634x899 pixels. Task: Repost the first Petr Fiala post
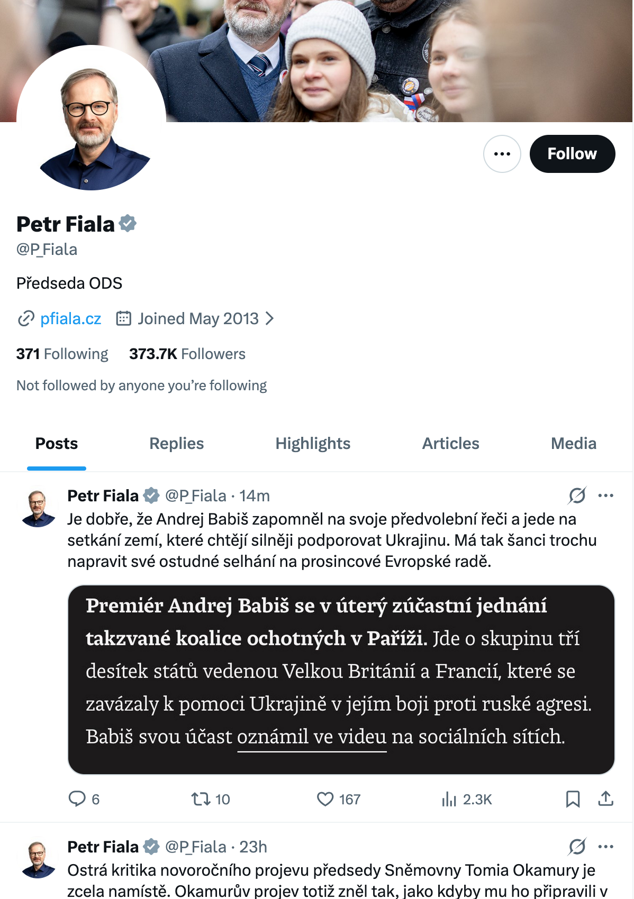201,799
